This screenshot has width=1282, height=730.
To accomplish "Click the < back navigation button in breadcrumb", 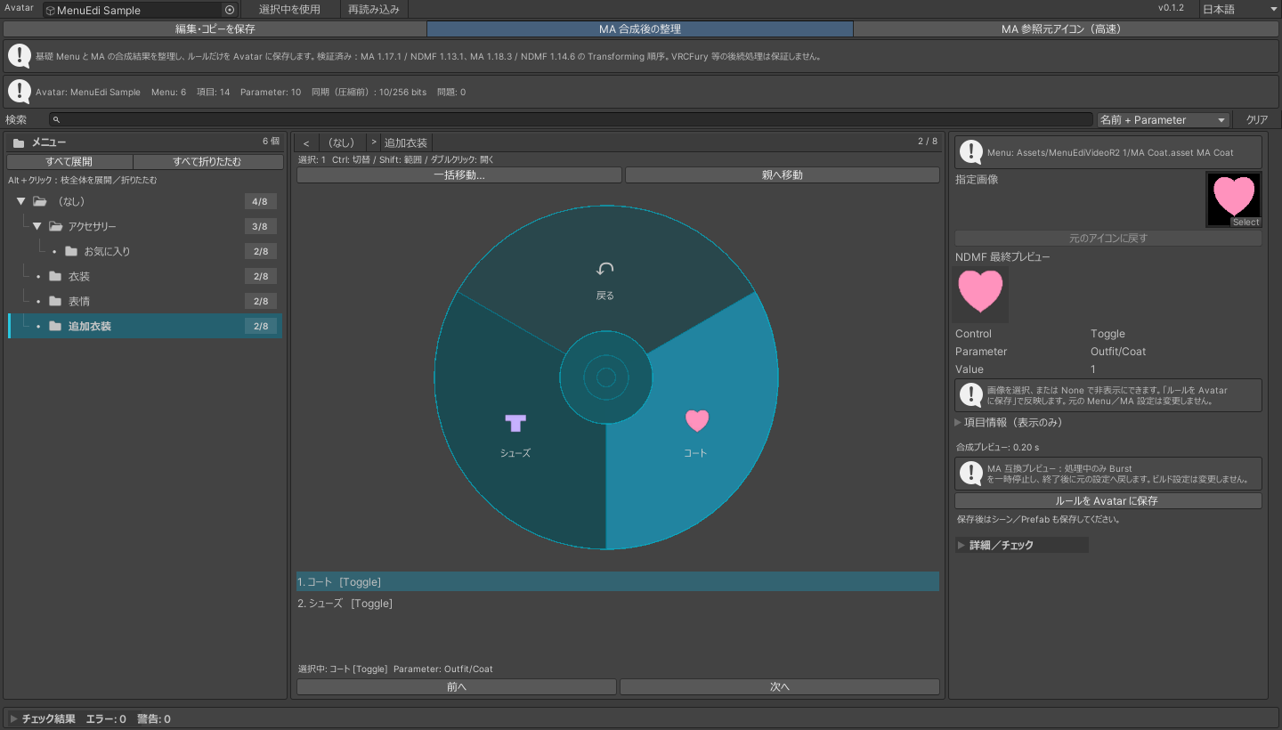I will coord(306,142).
